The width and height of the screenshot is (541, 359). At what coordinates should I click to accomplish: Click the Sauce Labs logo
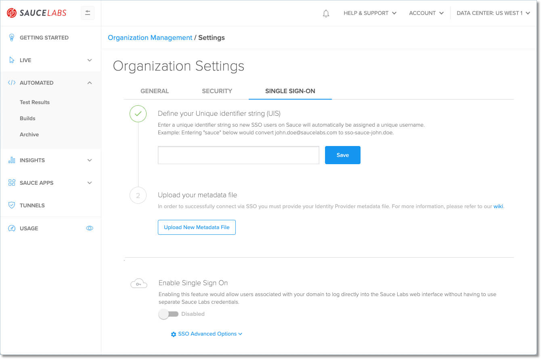pos(36,13)
